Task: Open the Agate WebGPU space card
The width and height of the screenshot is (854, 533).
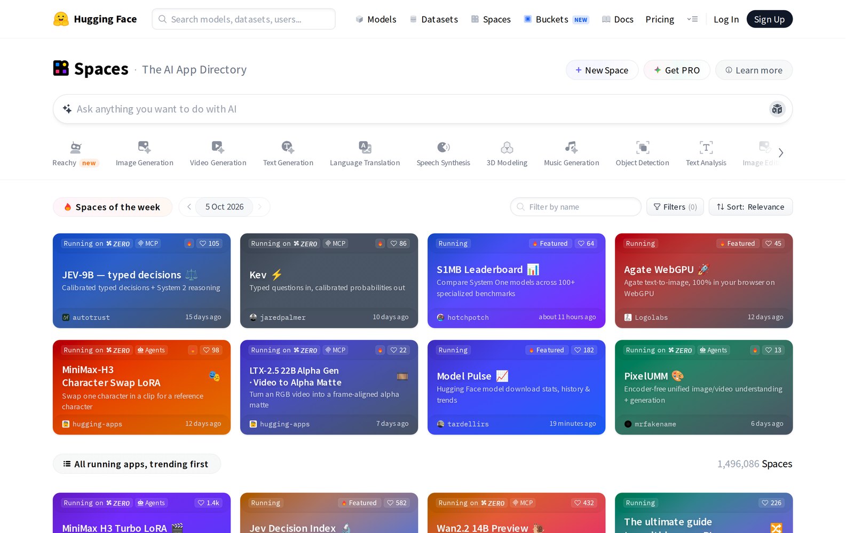Action: click(x=703, y=281)
